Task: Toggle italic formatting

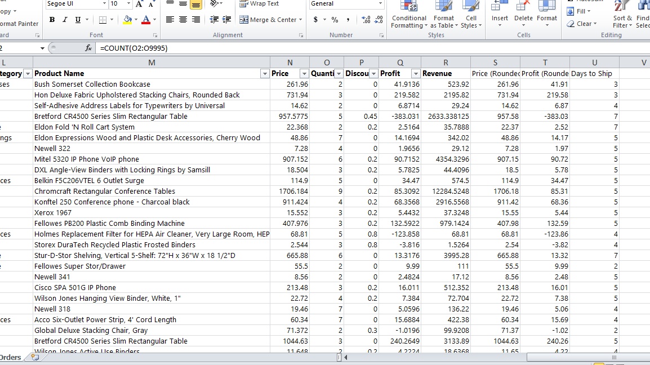Action: [65, 20]
